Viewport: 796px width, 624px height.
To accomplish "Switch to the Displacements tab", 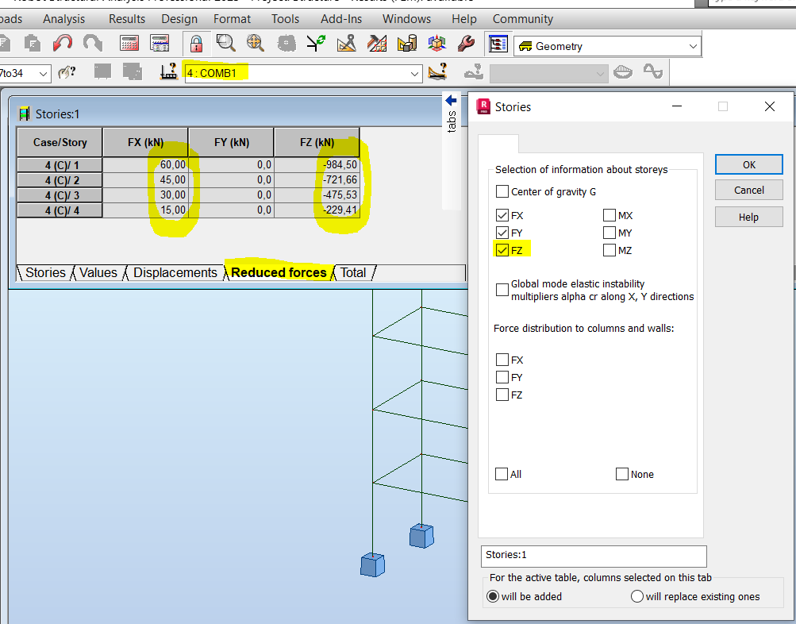I will point(175,272).
